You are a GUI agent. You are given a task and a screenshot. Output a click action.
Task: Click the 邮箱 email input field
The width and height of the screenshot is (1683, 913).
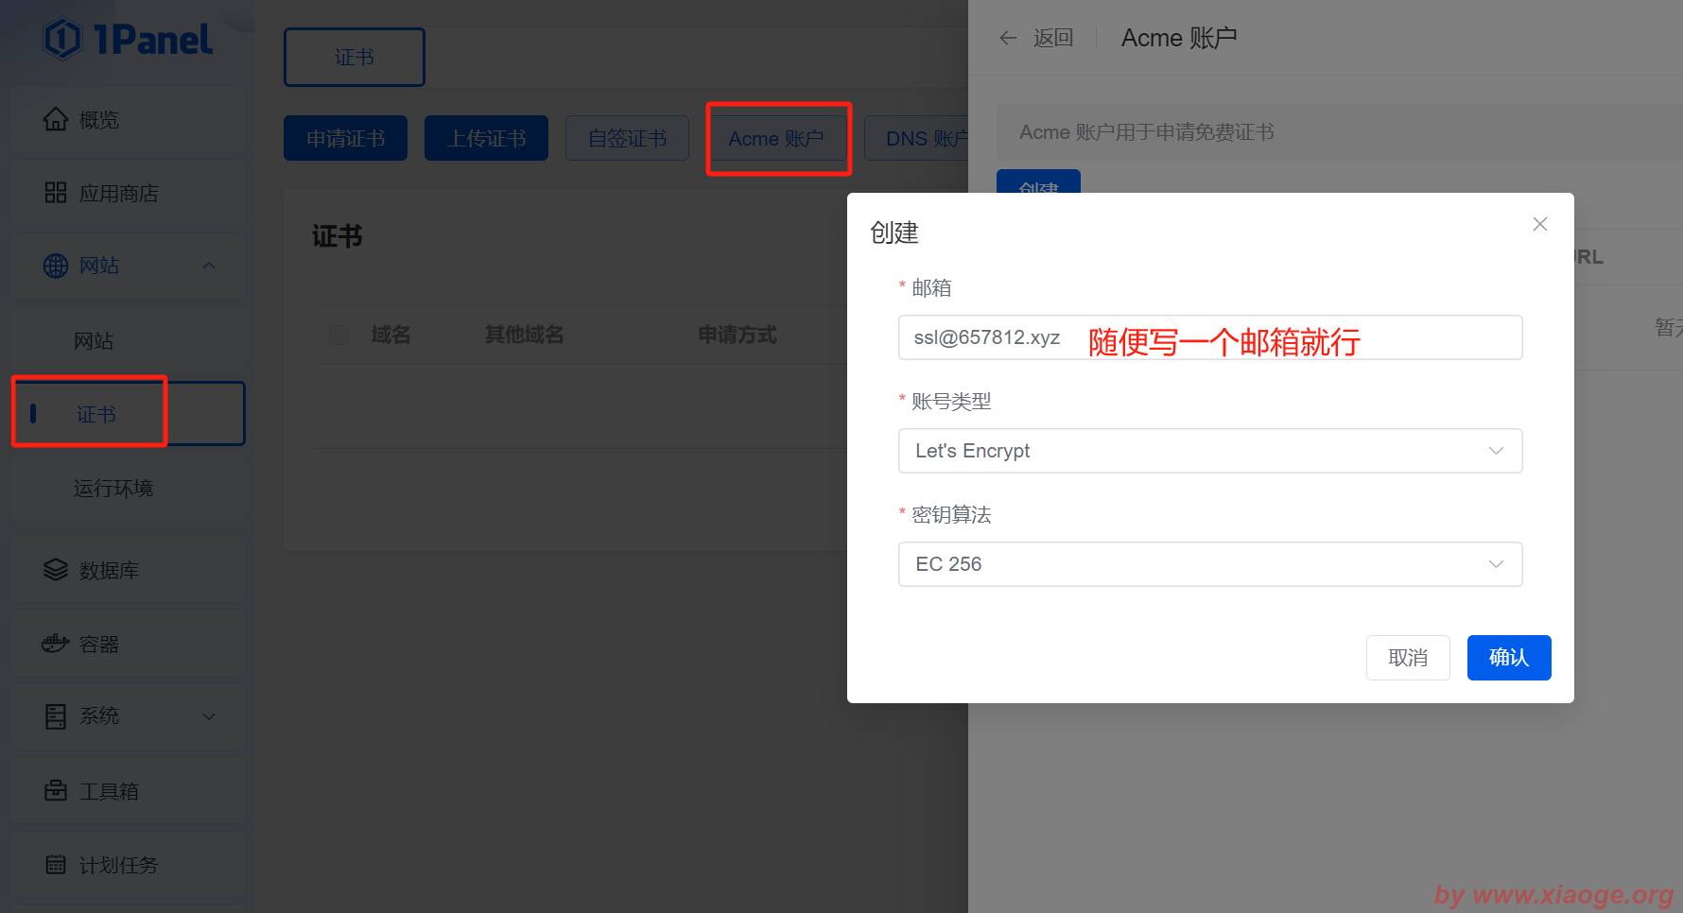(1209, 337)
